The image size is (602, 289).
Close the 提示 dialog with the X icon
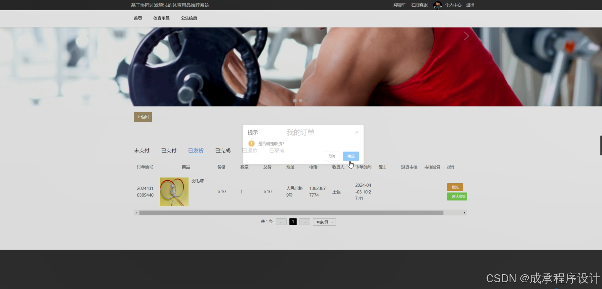click(x=357, y=132)
